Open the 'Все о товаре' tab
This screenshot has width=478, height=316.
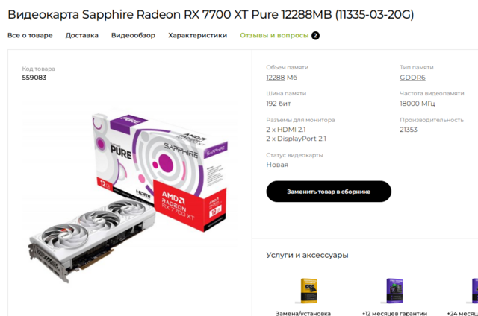coord(30,35)
